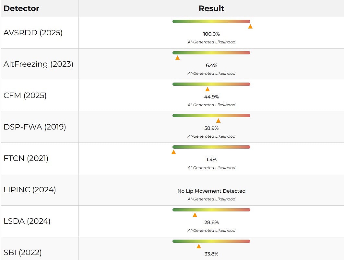Click the DSP-FWA orange triangle indicator
Screen dimensions: 344x260
click(x=218, y=121)
